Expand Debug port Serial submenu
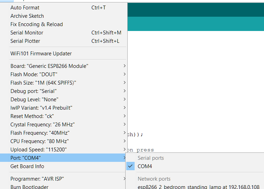 [33, 91]
